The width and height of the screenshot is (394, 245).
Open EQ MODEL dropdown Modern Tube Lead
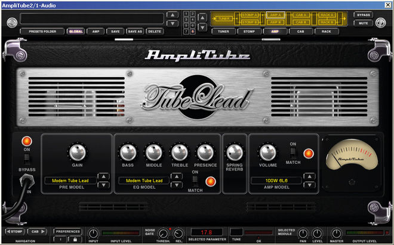click(x=144, y=181)
